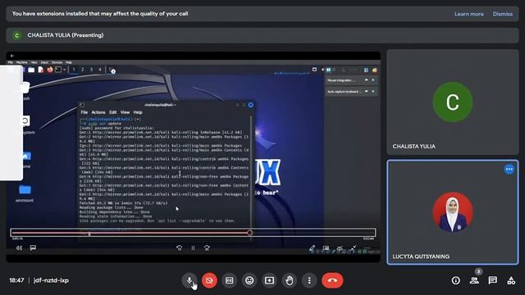The width and height of the screenshot is (525, 295).
Task: Mute the microphone in Meet controls
Action: (189, 280)
